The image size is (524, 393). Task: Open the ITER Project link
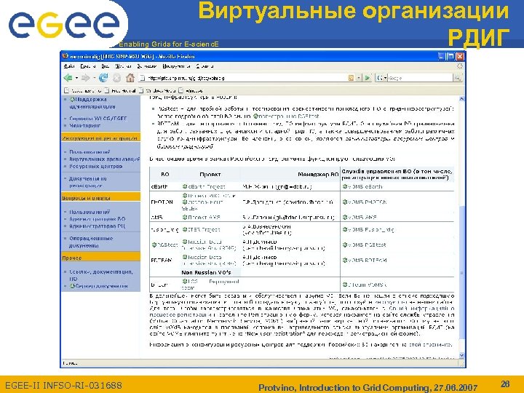[x=201, y=229]
